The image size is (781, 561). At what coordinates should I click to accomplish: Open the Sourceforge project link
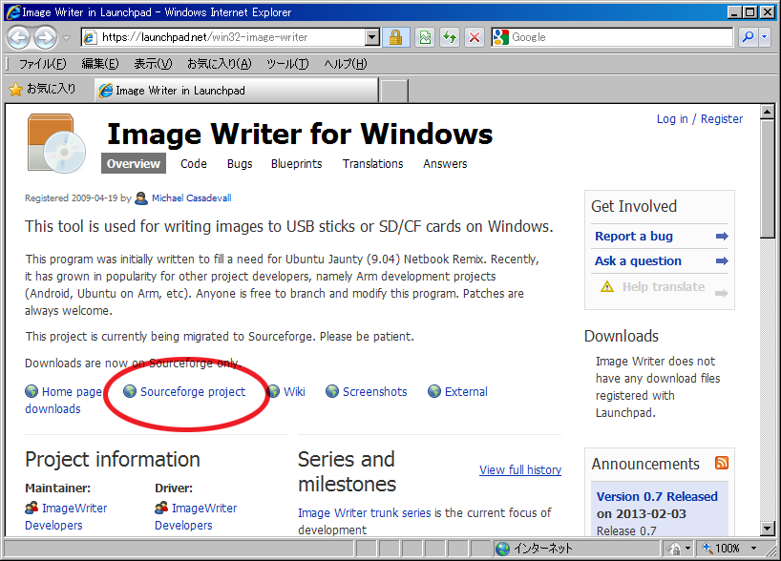point(193,392)
